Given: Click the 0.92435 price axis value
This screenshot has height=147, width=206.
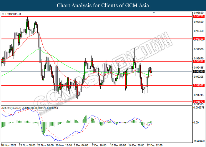Looking at the screenshot, I should pos(199,67).
